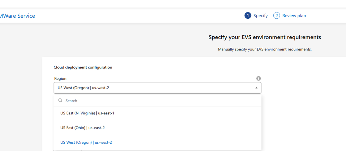This screenshot has height=151, width=346.
Task: Click the Region field label
Action: [x=60, y=78]
